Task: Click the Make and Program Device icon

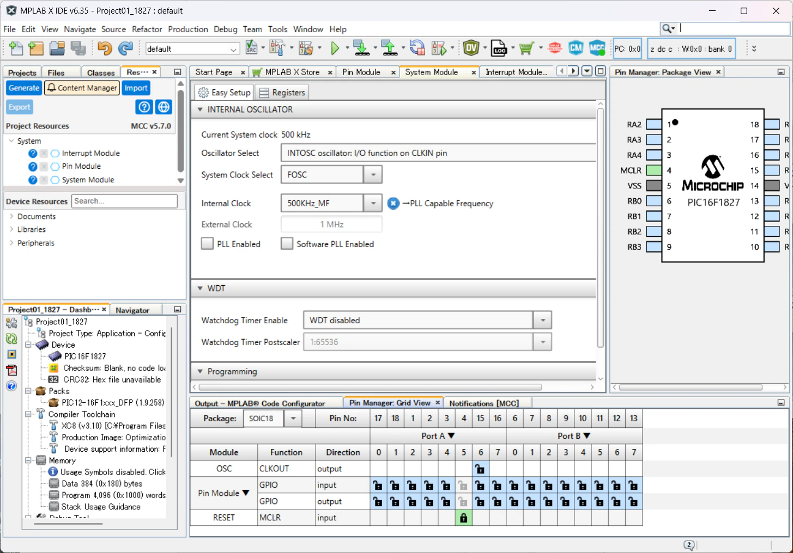Action: (x=361, y=48)
